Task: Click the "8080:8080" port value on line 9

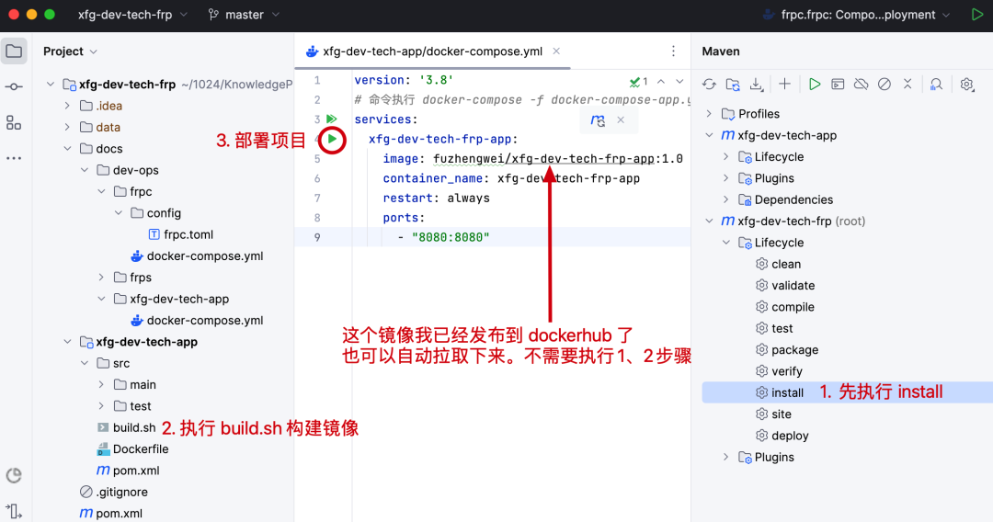Action: tap(451, 237)
